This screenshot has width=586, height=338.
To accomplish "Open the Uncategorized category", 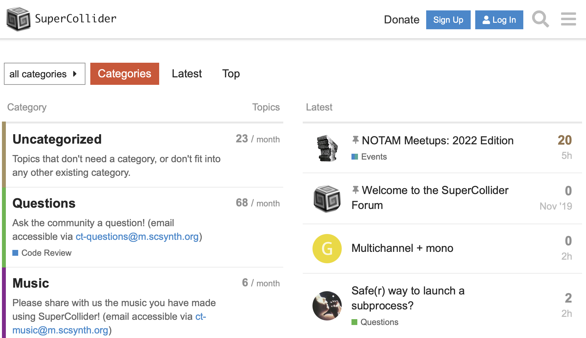I will [x=57, y=139].
